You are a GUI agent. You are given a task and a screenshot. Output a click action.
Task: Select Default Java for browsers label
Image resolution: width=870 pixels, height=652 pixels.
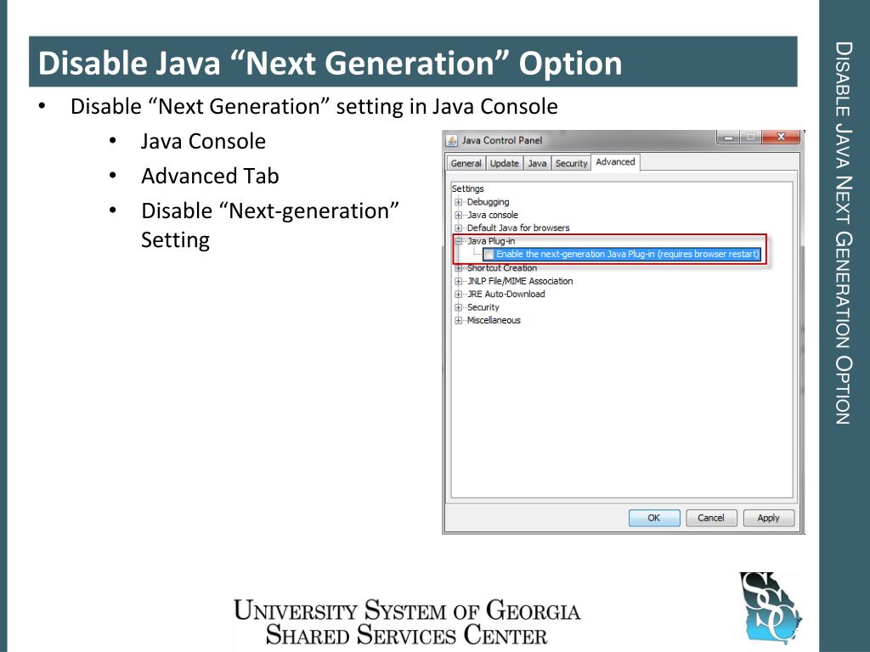click(518, 228)
